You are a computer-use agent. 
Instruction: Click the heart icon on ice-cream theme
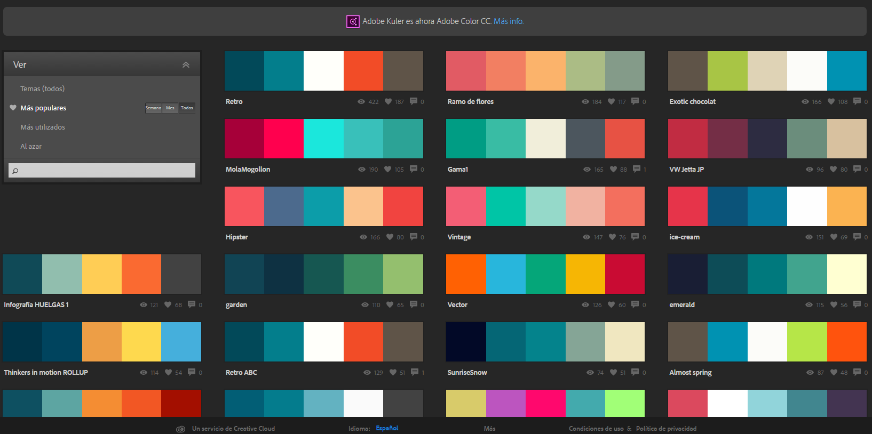(x=834, y=237)
